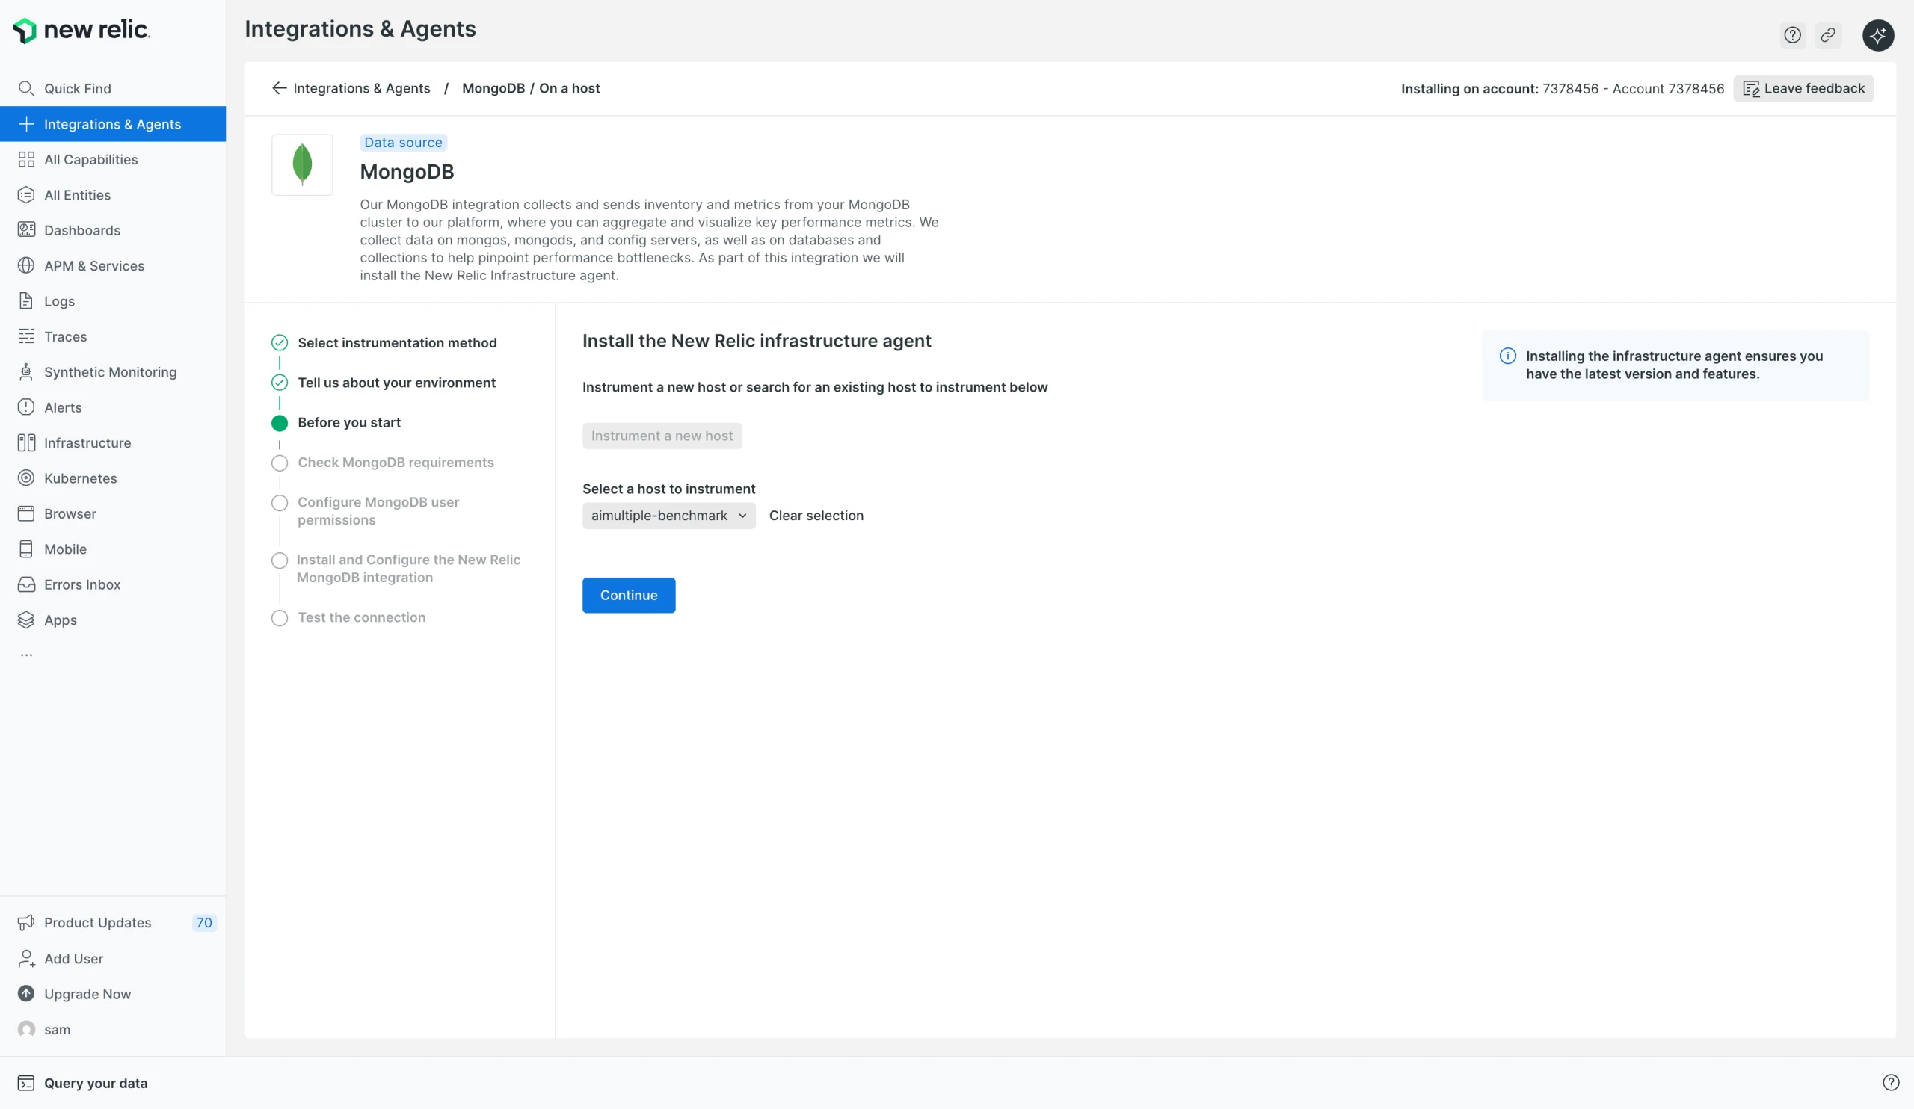Click the account text '7378456 - Account 7378456'
Screen dimensions: 1914x1109
point(1633,88)
